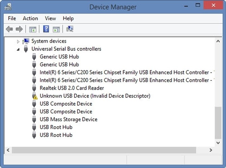This screenshot has width=226, height=168.
Task: Open the Action menu
Action: (x=30, y=18)
